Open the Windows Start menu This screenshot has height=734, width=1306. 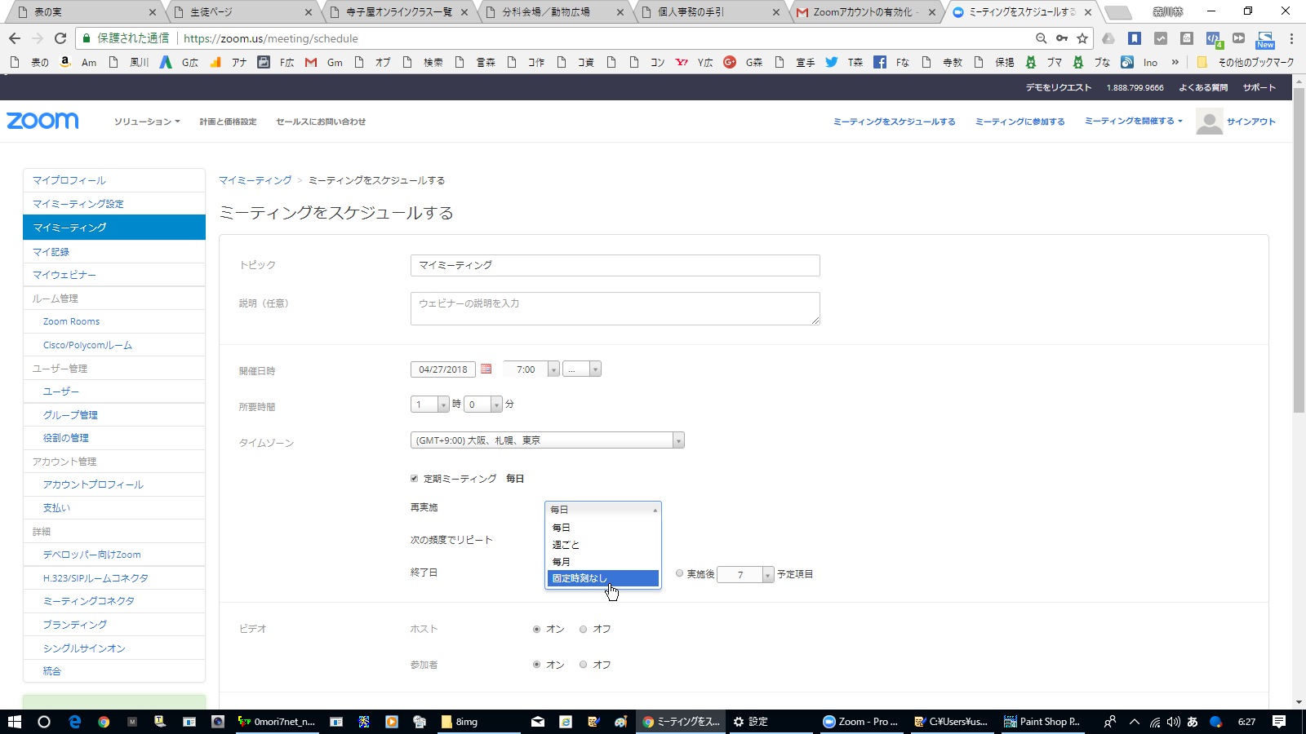14,722
